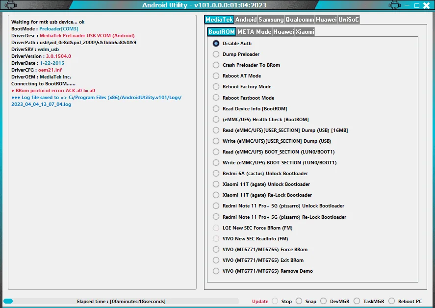
Task: Open the Huawei sub-tab under MediaTek
Action: (x=283, y=31)
